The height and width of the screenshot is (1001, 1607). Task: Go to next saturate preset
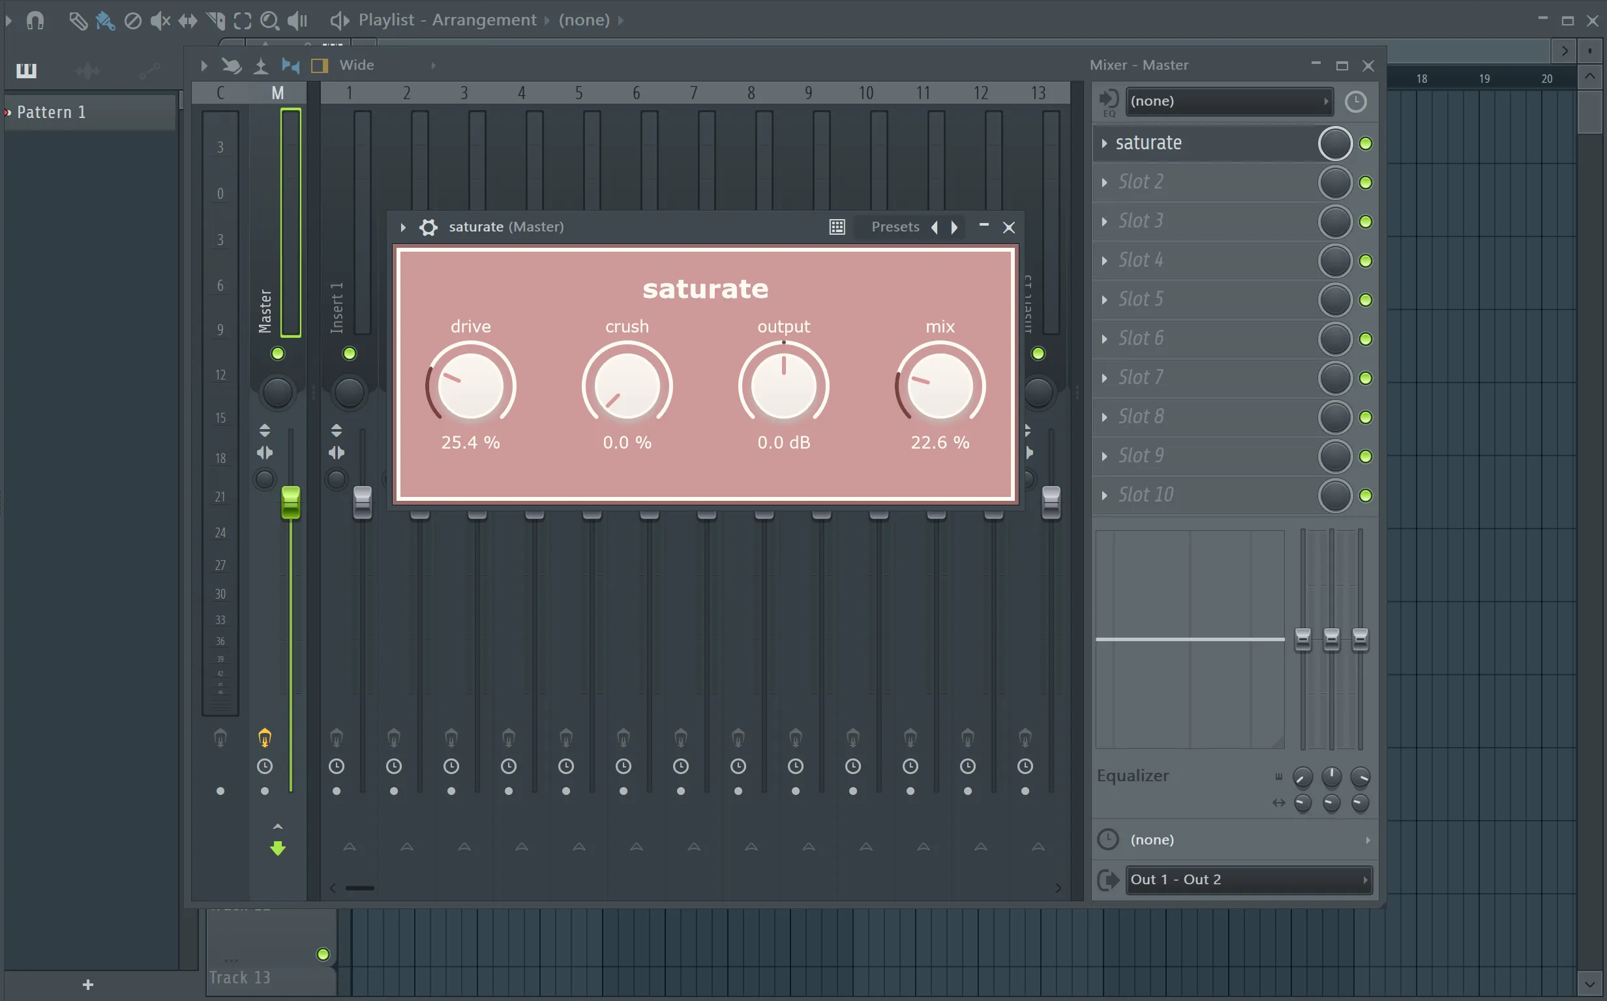954,227
